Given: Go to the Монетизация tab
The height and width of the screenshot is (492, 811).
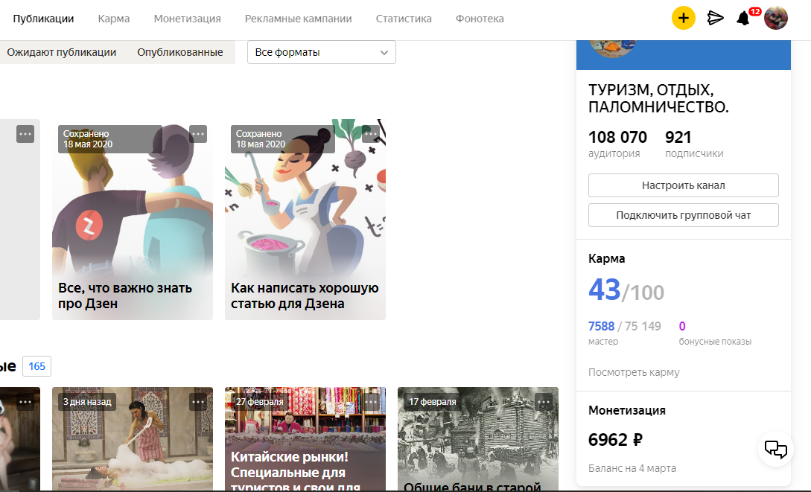Looking at the screenshot, I should [x=187, y=19].
